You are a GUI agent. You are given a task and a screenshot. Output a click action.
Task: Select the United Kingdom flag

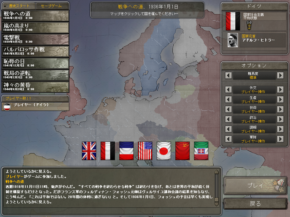tap(89, 151)
